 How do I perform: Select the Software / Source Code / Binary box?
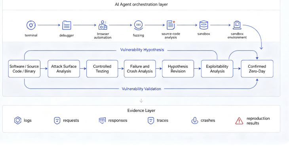coord(24,69)
